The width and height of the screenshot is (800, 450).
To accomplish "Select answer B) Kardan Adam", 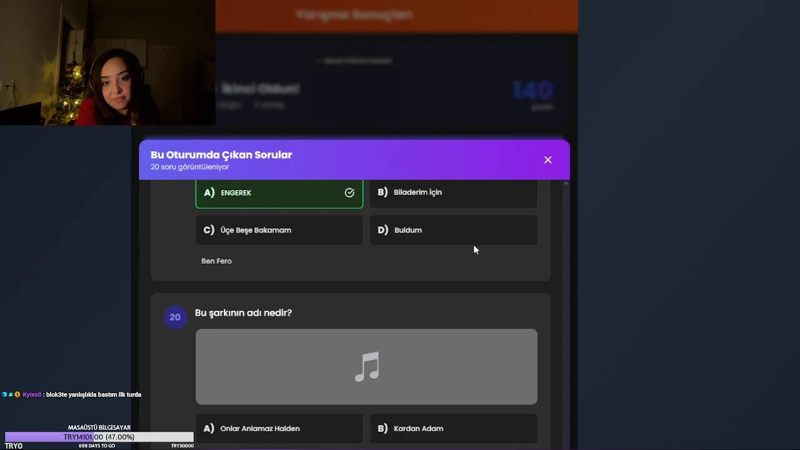I will 454,429.
